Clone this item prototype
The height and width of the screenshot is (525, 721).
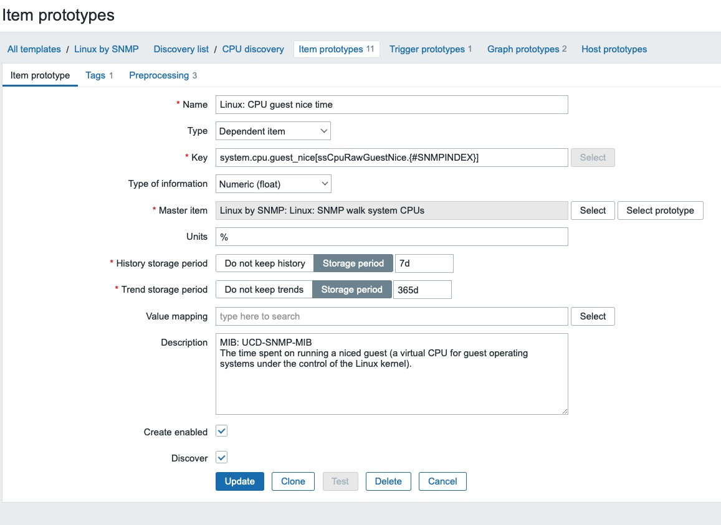(x=293, y=481)
